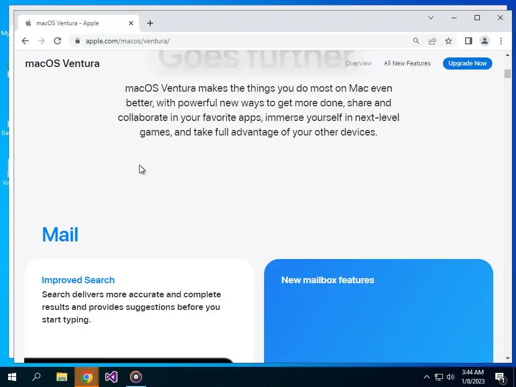The height and width of the screenshot is (387, 516).
Task: Go back using the browser back arrow
Action: [25, 41]
